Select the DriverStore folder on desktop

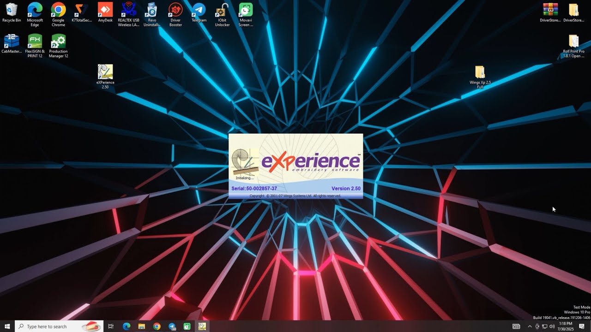(x=573, y=13)
